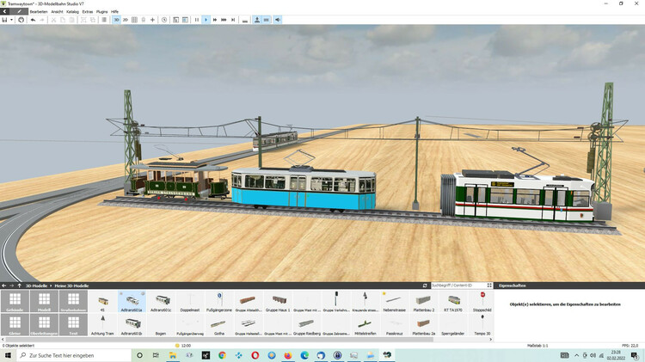Click the catalog refresh icon
The width and height of the screenshot is (645, 362).
[425, 285]
